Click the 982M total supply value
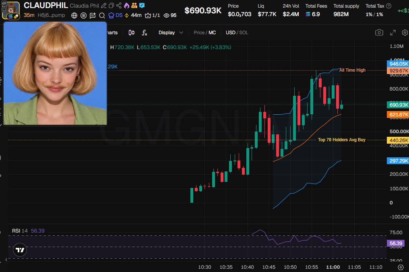This screenshot has height=272, width=409. 341,14
